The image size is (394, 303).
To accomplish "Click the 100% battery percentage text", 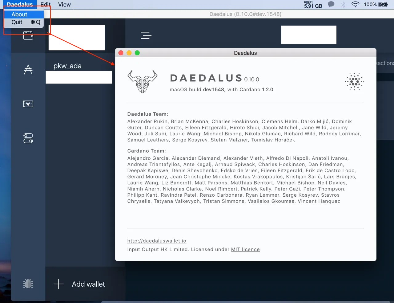I will point(370,4).
